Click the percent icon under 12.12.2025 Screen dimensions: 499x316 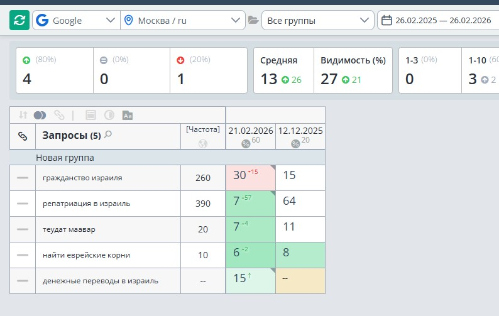(295, 144)
